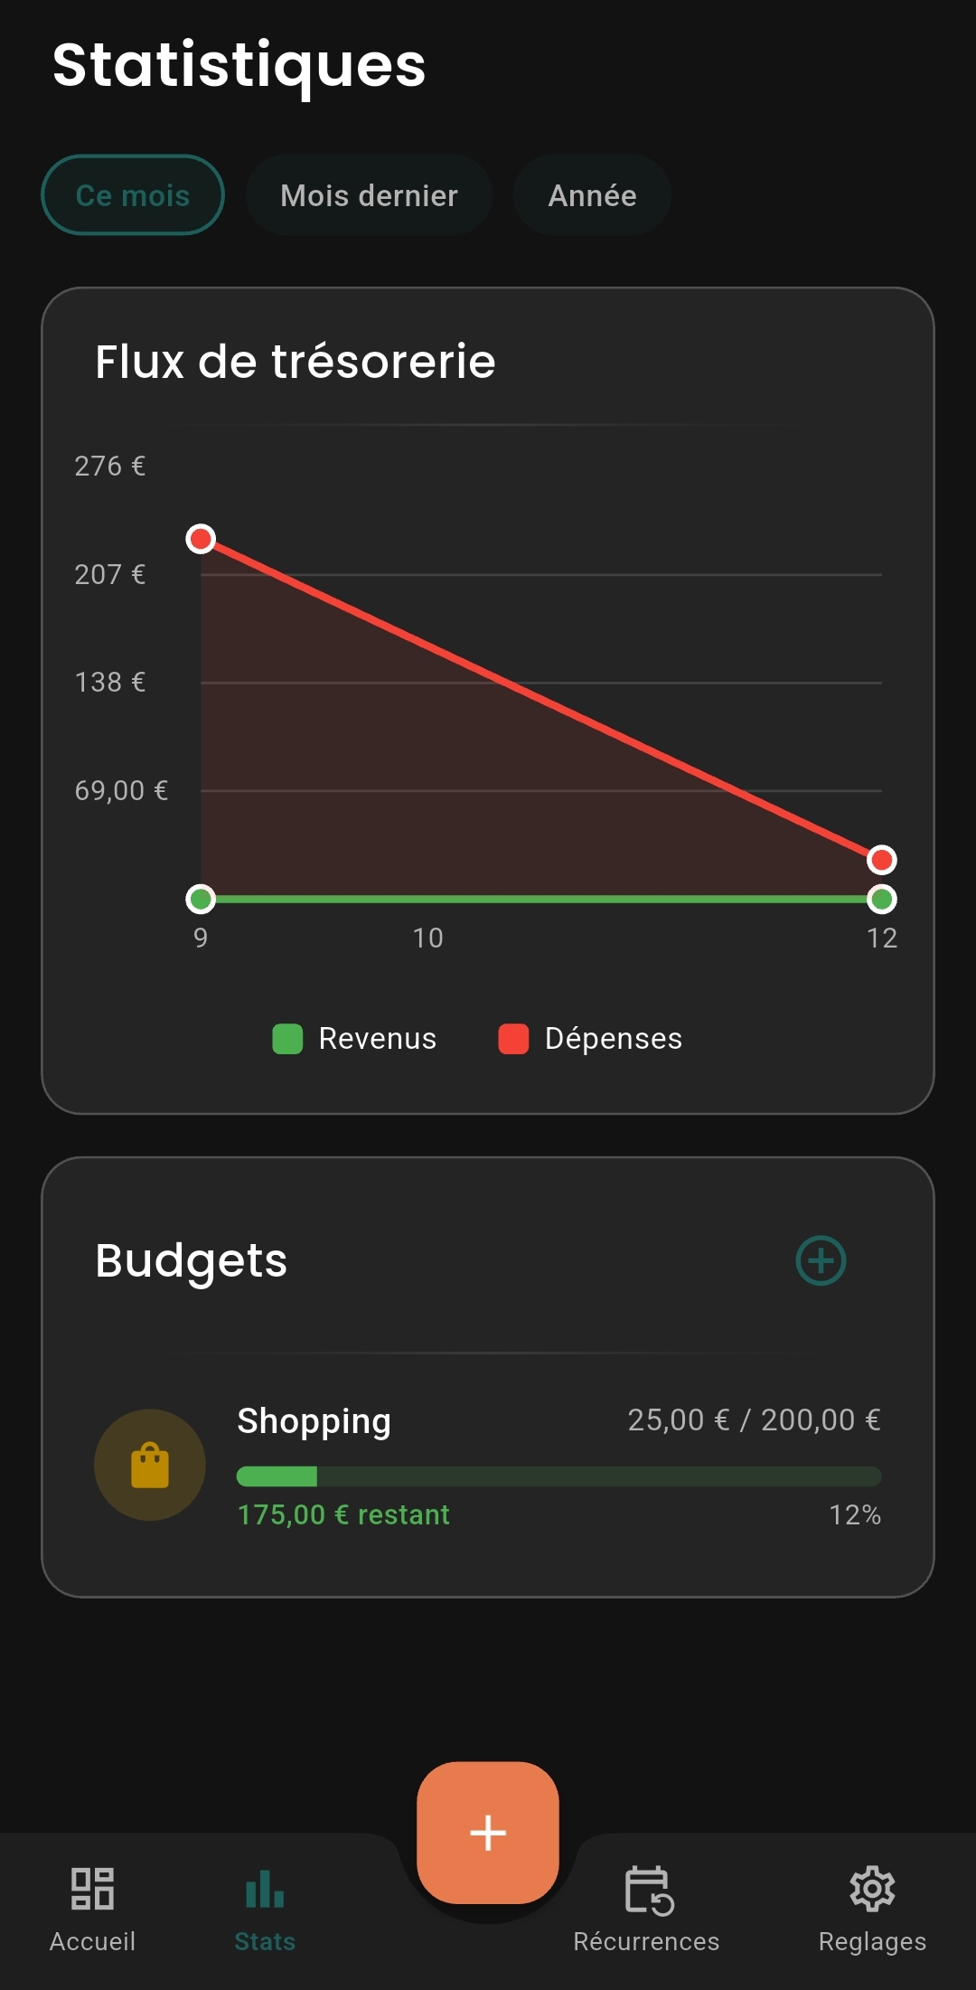Click the Flux de trésorerie heading
976x1990 pixels.
[296, 362]
